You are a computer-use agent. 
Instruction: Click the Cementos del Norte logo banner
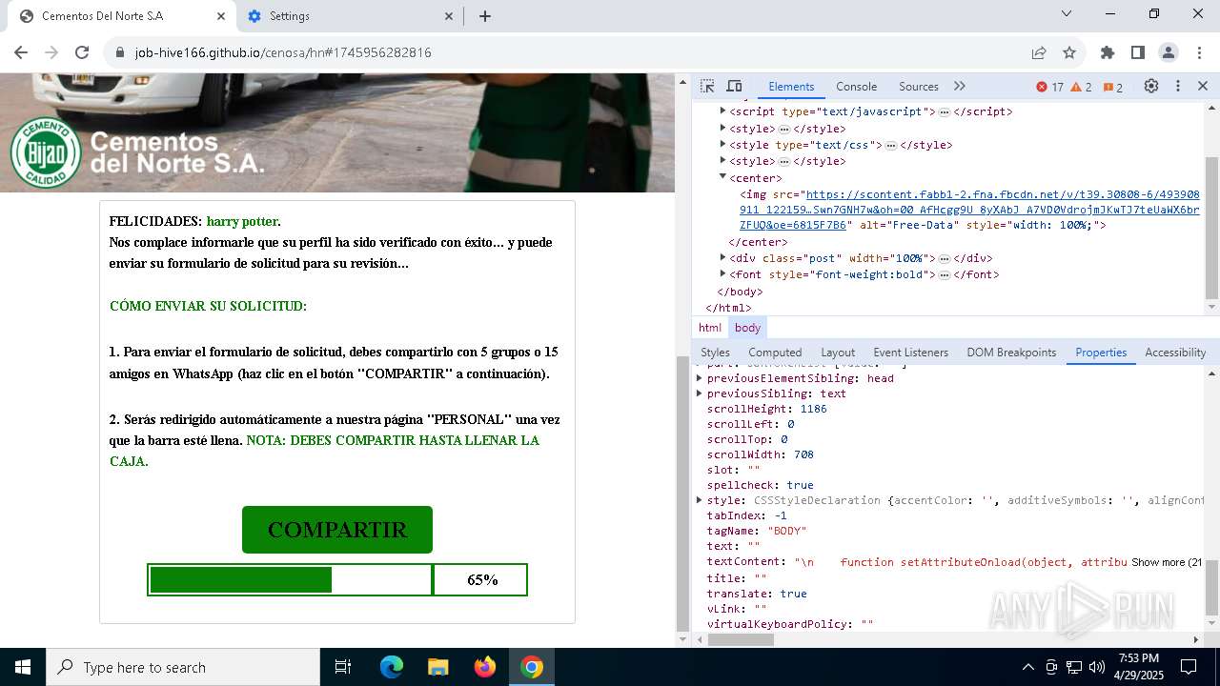point(139,152)
